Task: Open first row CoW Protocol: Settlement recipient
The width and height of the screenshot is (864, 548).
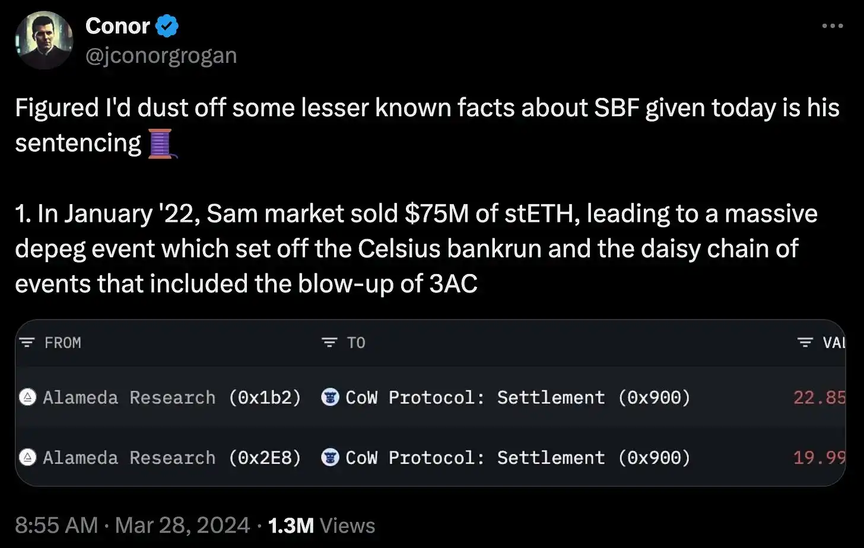Action: pyautogui.click(x=517, y=397)
